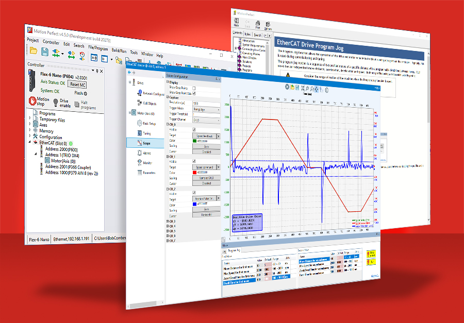This screenshot has width=464, height=323.
Task: Collapse the Capture section
Action: 168,97
